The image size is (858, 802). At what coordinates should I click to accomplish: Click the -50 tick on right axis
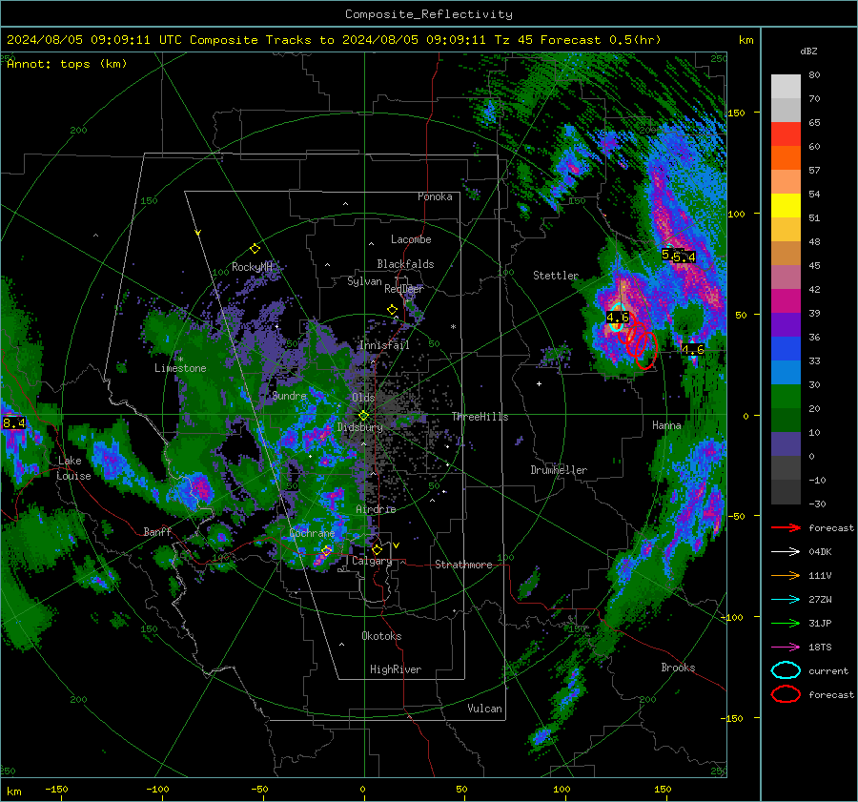(x=736, y=516)
